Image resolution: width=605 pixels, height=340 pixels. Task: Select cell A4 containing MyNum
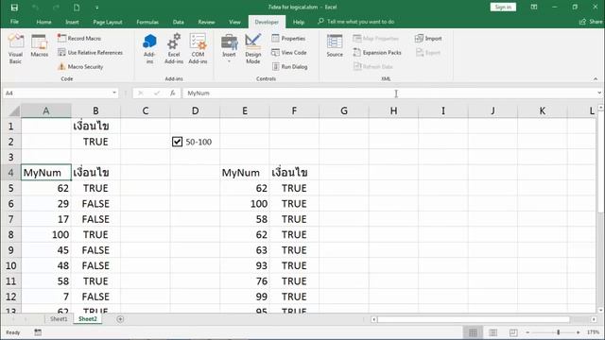click(46, 173)
